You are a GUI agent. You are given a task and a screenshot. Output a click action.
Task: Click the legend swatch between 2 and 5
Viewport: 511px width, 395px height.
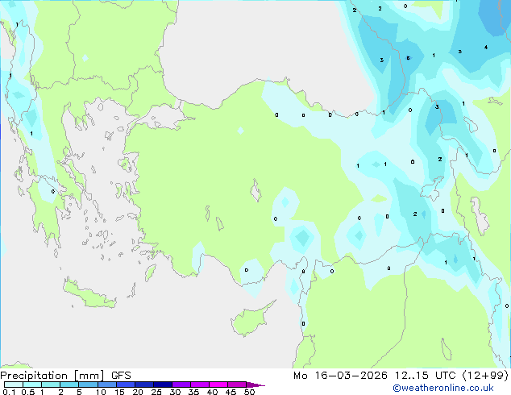[x=69, y=385]
